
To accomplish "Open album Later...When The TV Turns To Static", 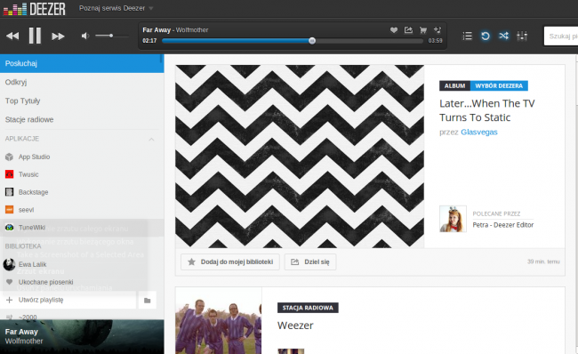I will click(487, 110).
